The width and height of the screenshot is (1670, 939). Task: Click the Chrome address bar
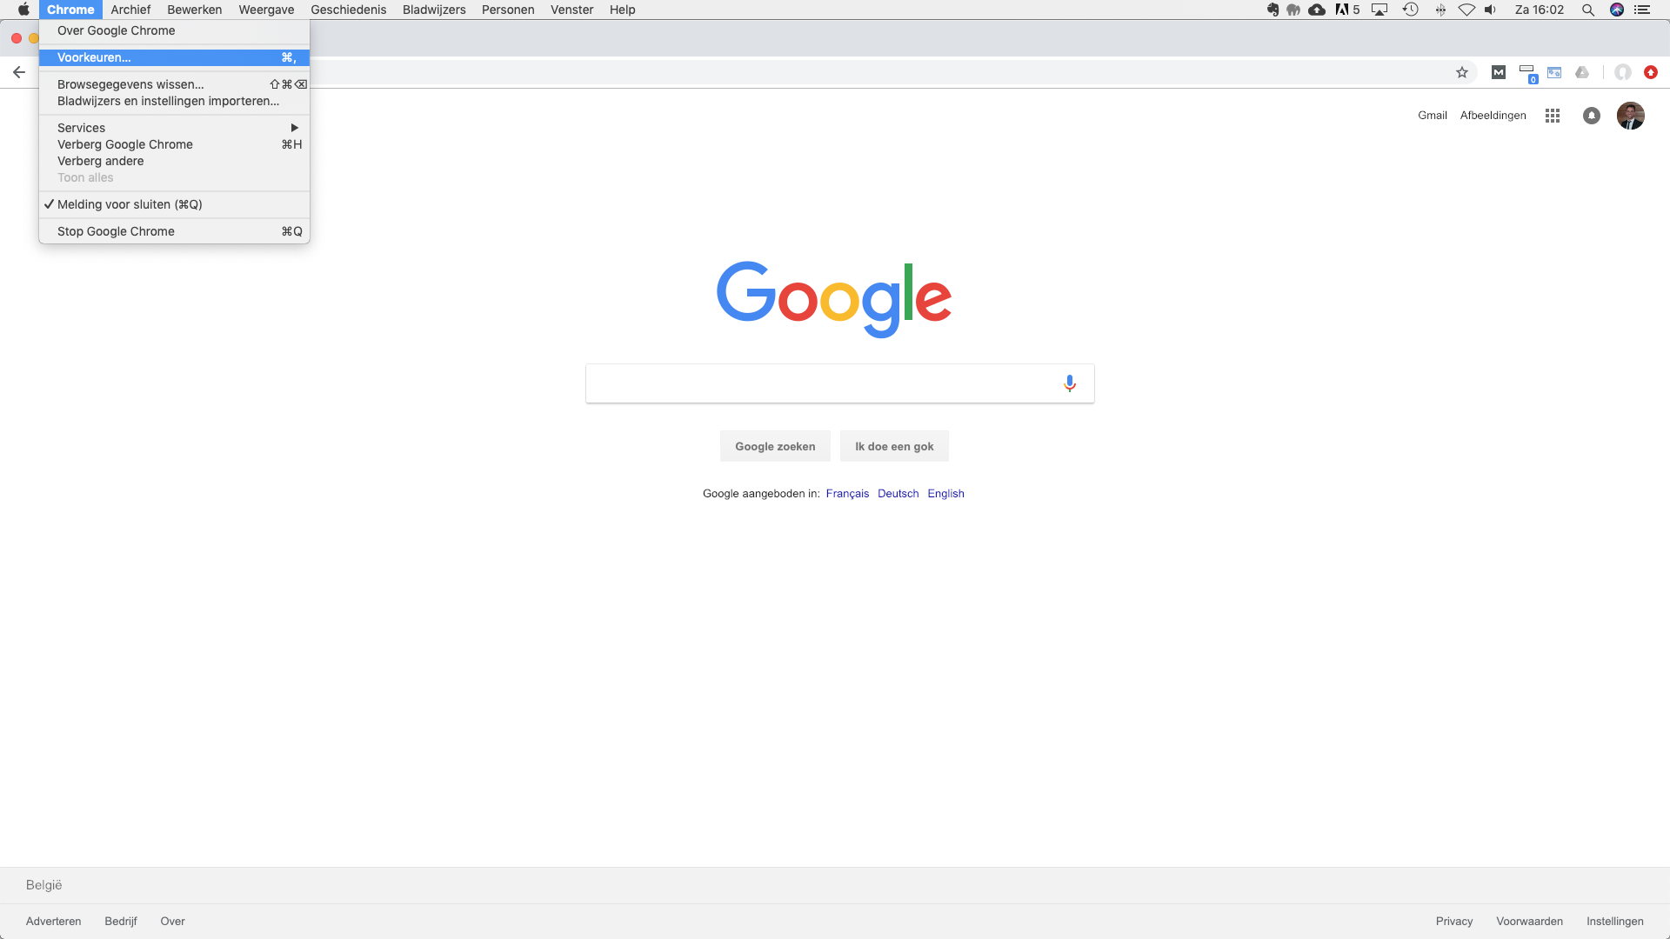(x=878, y=72)
